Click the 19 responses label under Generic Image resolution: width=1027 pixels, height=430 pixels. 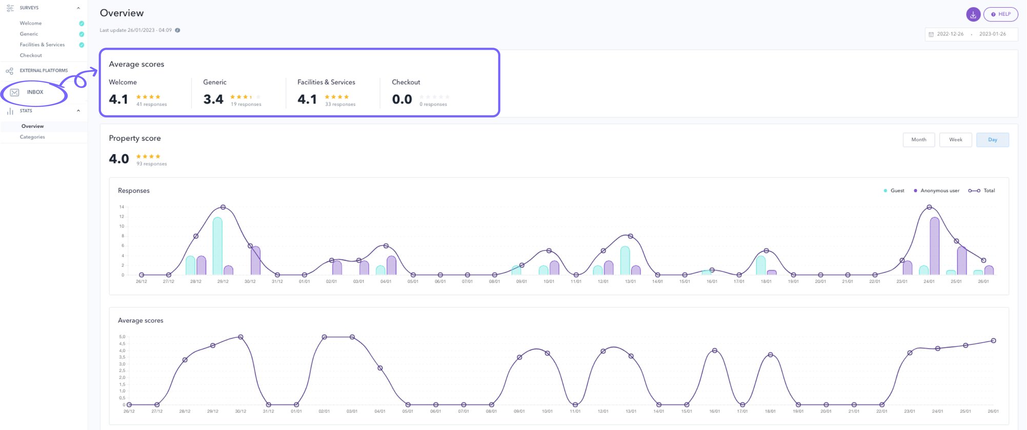tap(246, 104)
